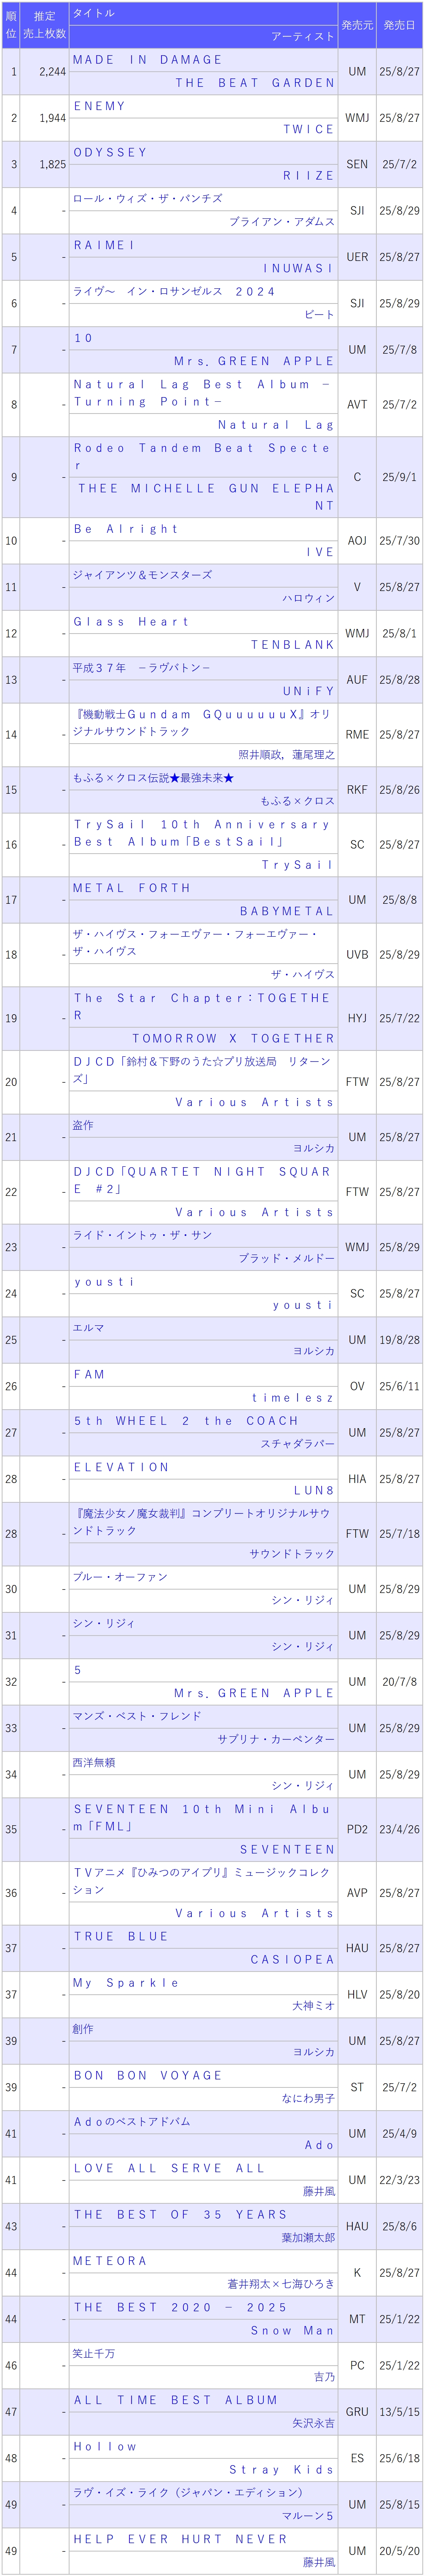Screen dimensions: 424x2576
Task: Click the 発売元 column header
Action: coord(357,25)
